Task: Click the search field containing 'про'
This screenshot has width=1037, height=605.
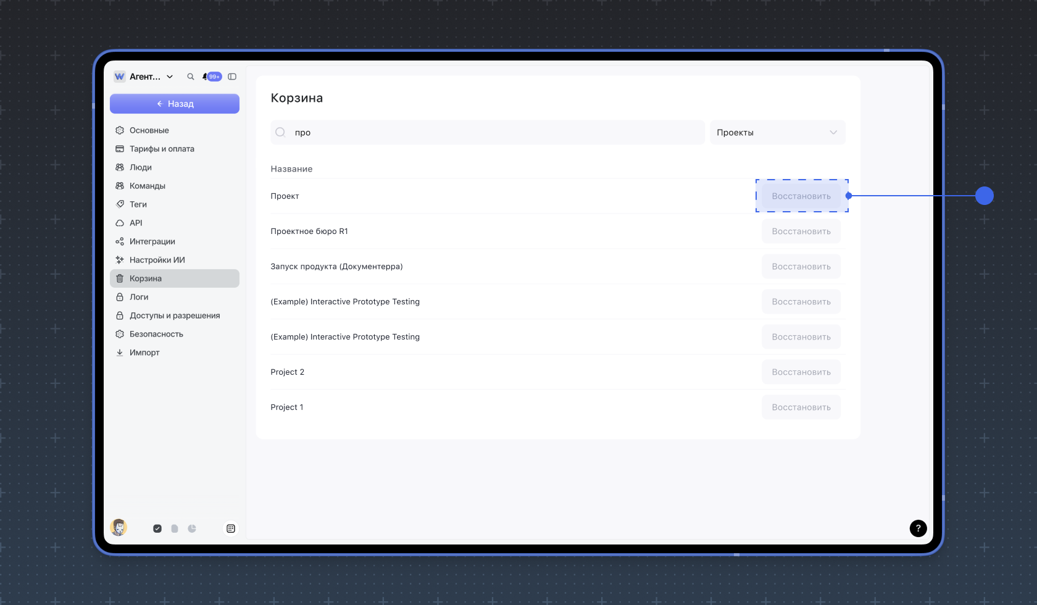Action: tap(488, 132)
